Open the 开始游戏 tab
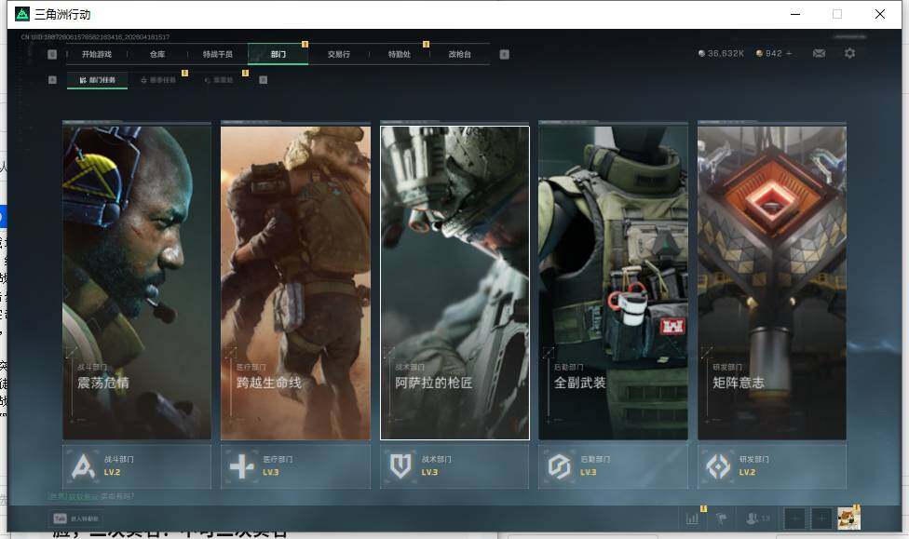Viewport: 909px width, 539px height. [x=96, y=55]
